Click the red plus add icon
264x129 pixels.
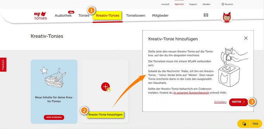click(105, 87)
